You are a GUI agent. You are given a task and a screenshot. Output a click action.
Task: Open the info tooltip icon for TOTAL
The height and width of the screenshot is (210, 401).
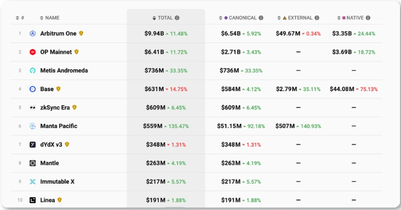tap(177, 18)
